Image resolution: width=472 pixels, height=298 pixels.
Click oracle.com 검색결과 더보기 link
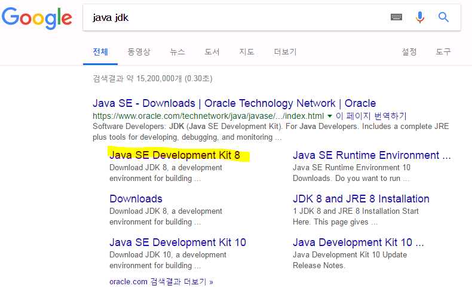tap(161, 282)
